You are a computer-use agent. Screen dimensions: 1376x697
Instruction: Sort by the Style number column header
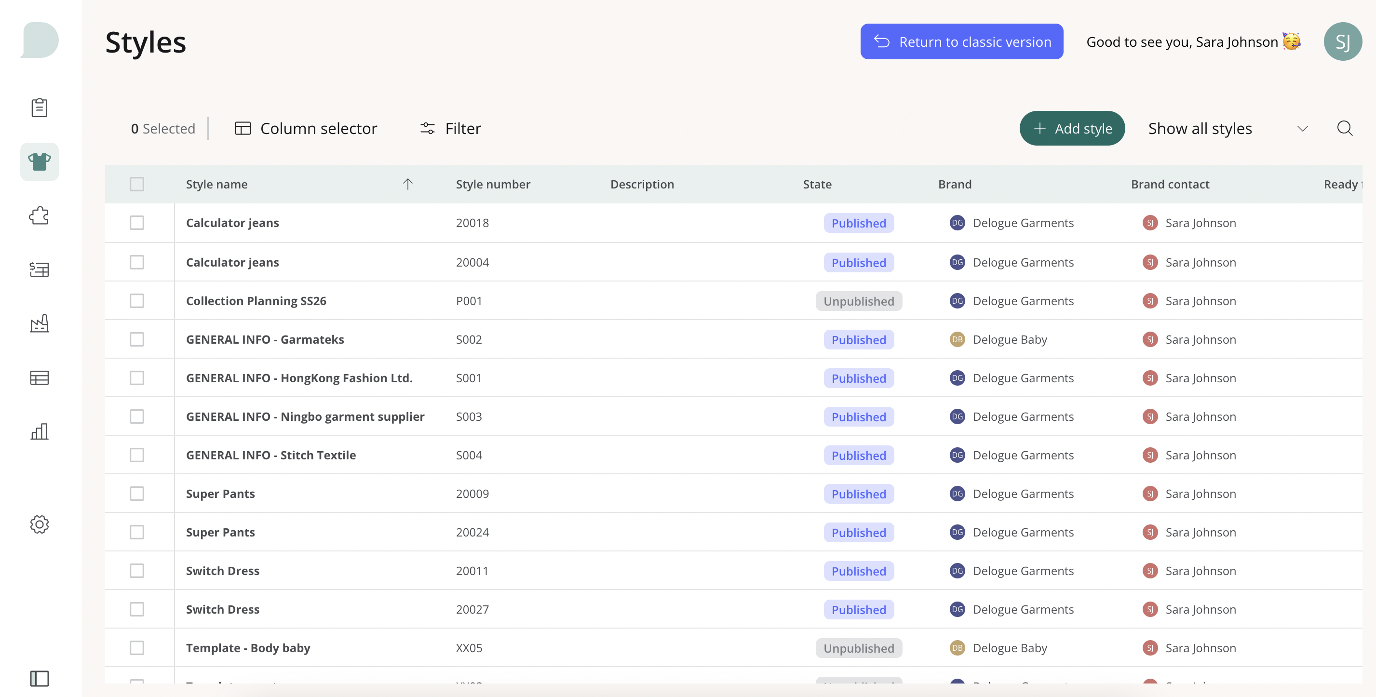click(493, 184)
